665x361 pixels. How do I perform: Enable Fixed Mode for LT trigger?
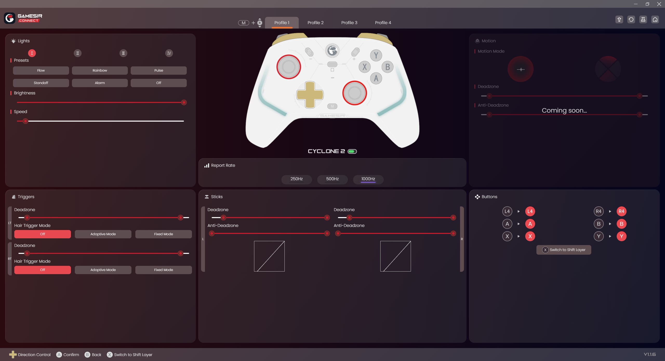[x=164, y=234]
